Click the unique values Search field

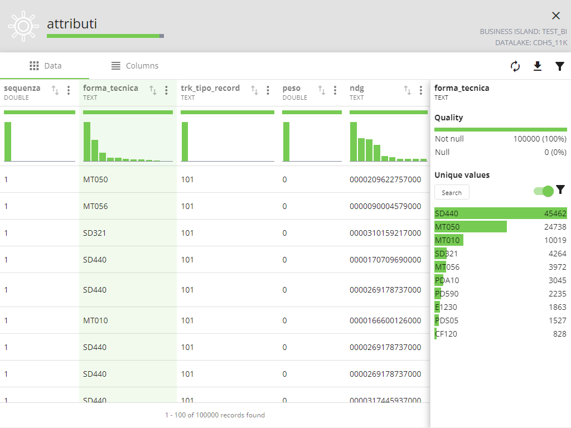pos(452,193)
